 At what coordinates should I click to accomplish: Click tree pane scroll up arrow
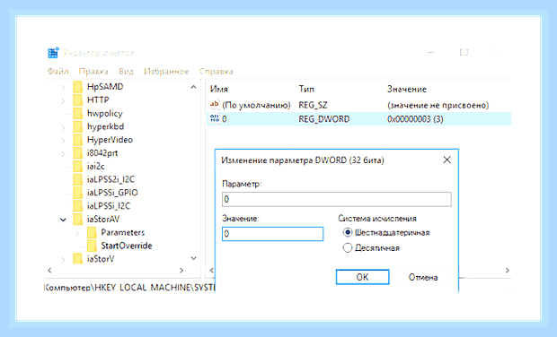point(193,87)
